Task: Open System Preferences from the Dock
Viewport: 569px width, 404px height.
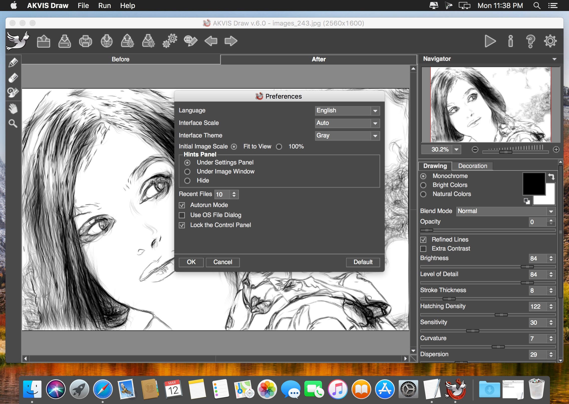Action: pos(408,389)
